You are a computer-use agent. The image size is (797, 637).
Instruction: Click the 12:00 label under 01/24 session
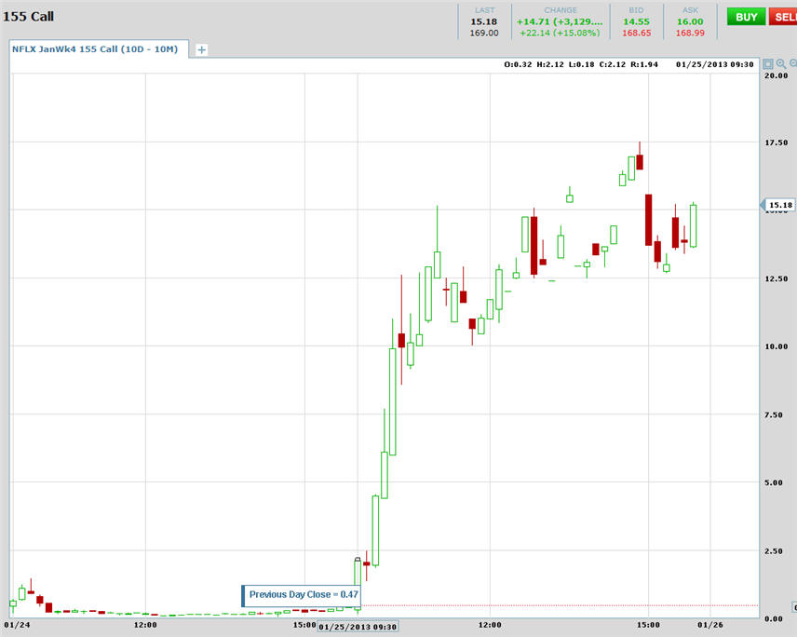pyautogui.click(x=145, y=625)
